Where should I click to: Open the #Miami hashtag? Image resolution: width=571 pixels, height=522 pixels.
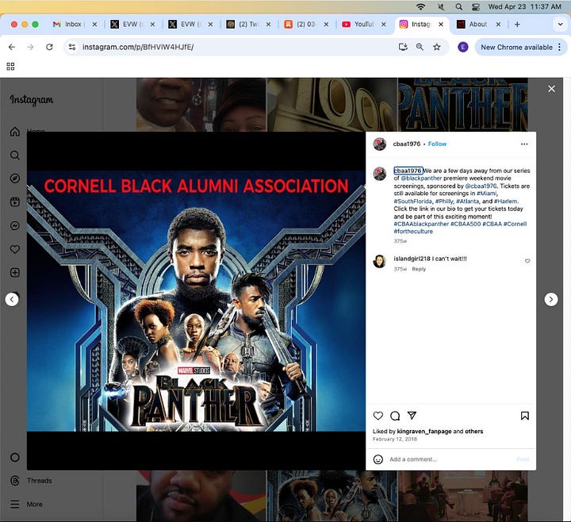coord(486,194)
